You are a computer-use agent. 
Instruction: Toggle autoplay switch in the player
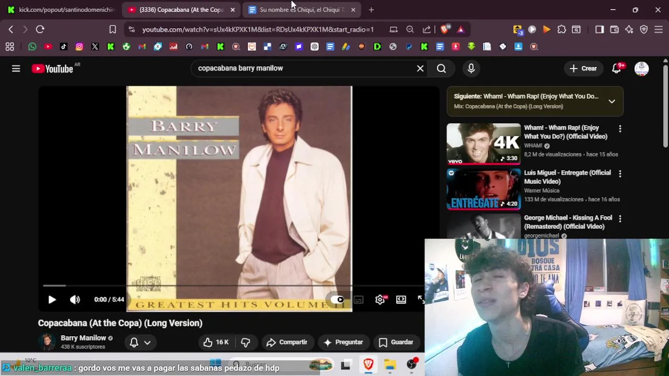[337, 299]
